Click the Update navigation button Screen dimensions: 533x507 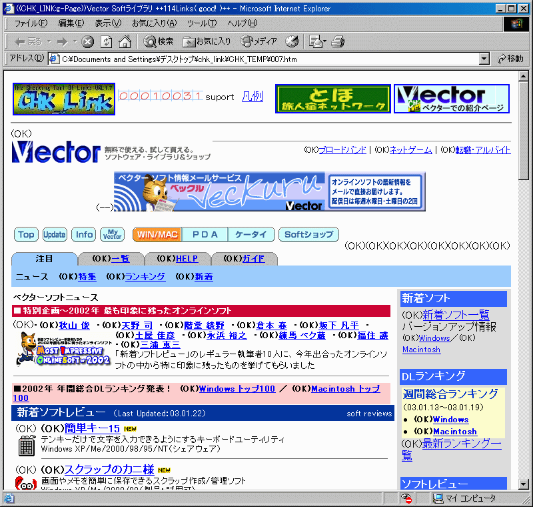[55, 234]
